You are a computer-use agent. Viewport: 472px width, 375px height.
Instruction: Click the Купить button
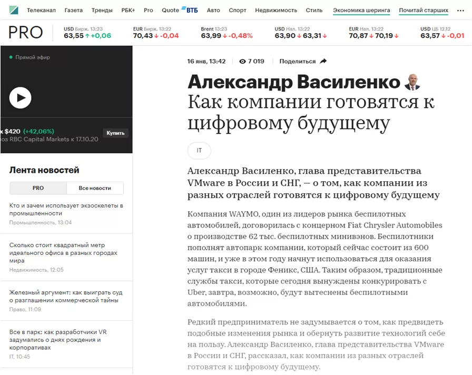(115, 133)
